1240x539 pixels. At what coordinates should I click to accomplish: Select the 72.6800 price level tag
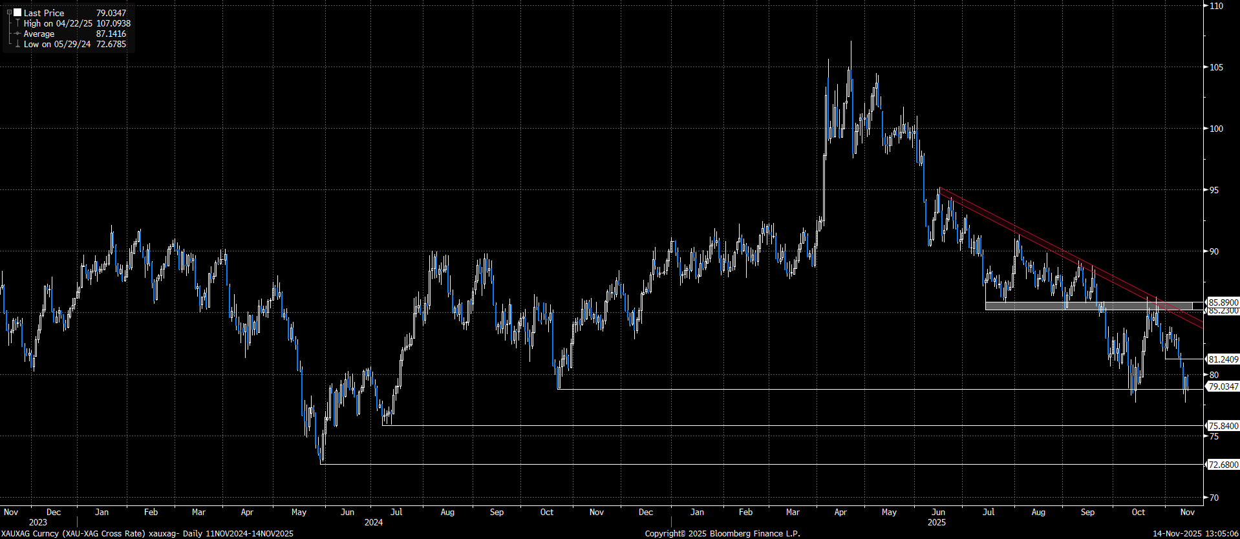(1223, 465)
